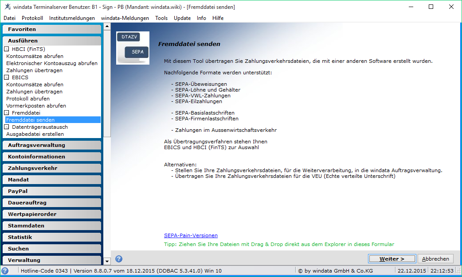Open the Hilfe menu
The width and height of the screenshot is (462, 277).
point(218,18)
